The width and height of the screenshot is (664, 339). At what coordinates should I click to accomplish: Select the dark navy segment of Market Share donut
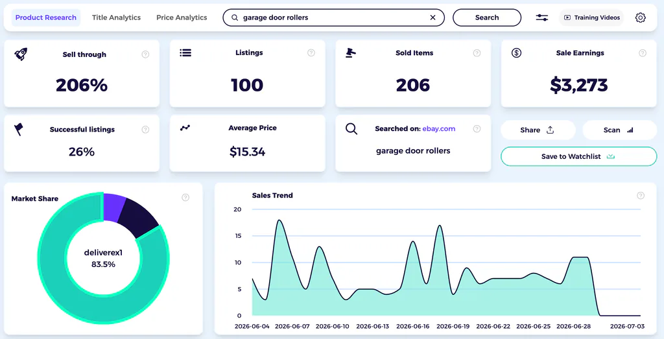[x=140, y=218]
